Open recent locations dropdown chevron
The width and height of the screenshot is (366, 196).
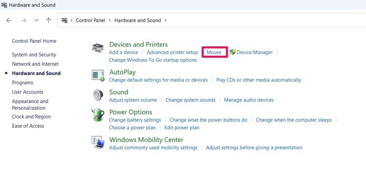[x=37, y=20]
